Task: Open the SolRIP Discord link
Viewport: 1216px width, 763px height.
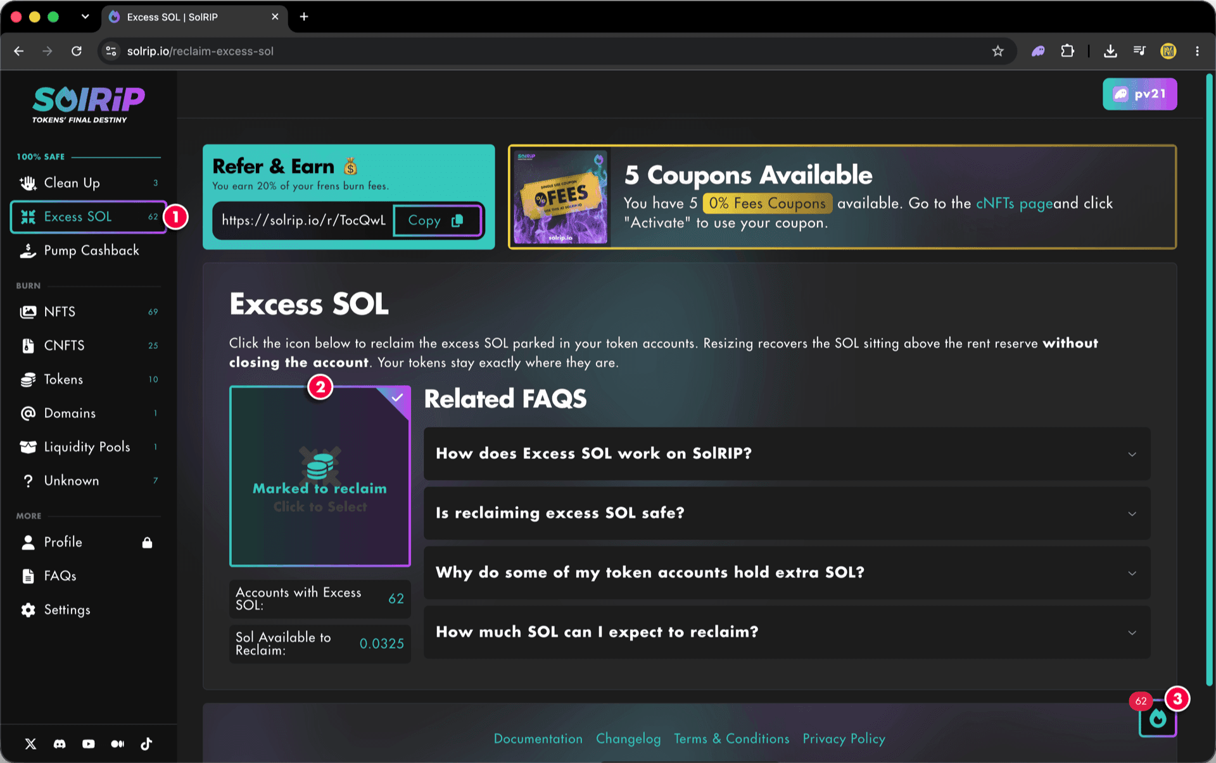Action: click(60, 744)
